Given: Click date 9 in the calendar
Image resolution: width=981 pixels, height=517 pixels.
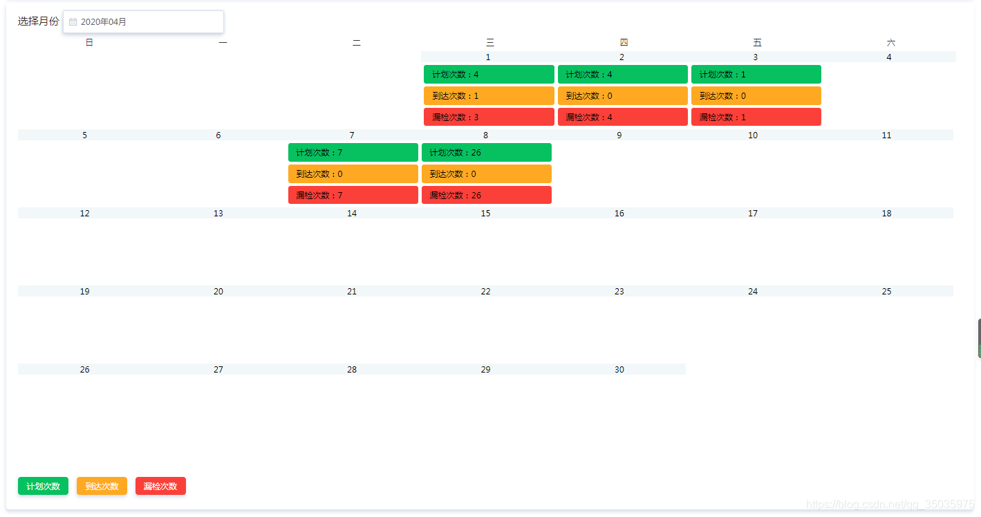Looking at the screenshot, I should pyautogui.click(x=619, y=135).
